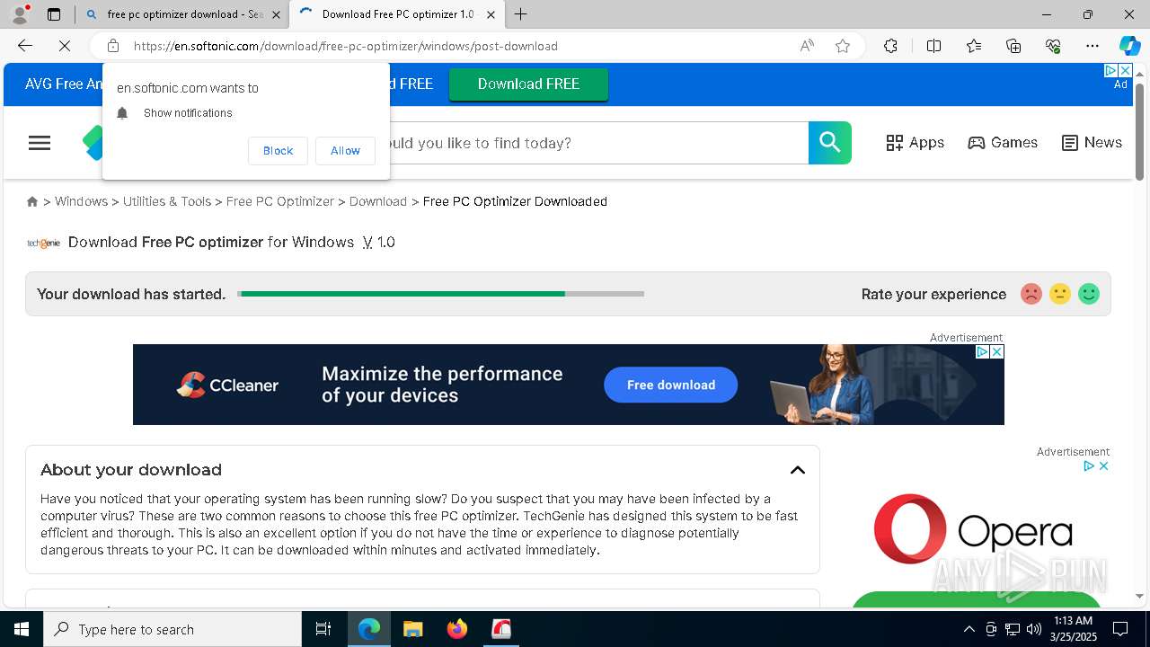Open the volume control tray icon
Screen dimensions: 1150x647
point(1033,629)
